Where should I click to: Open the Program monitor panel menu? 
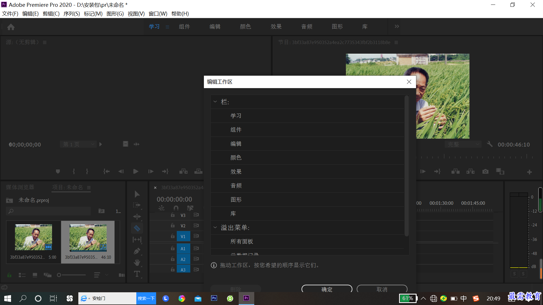[x=396, y=42]
